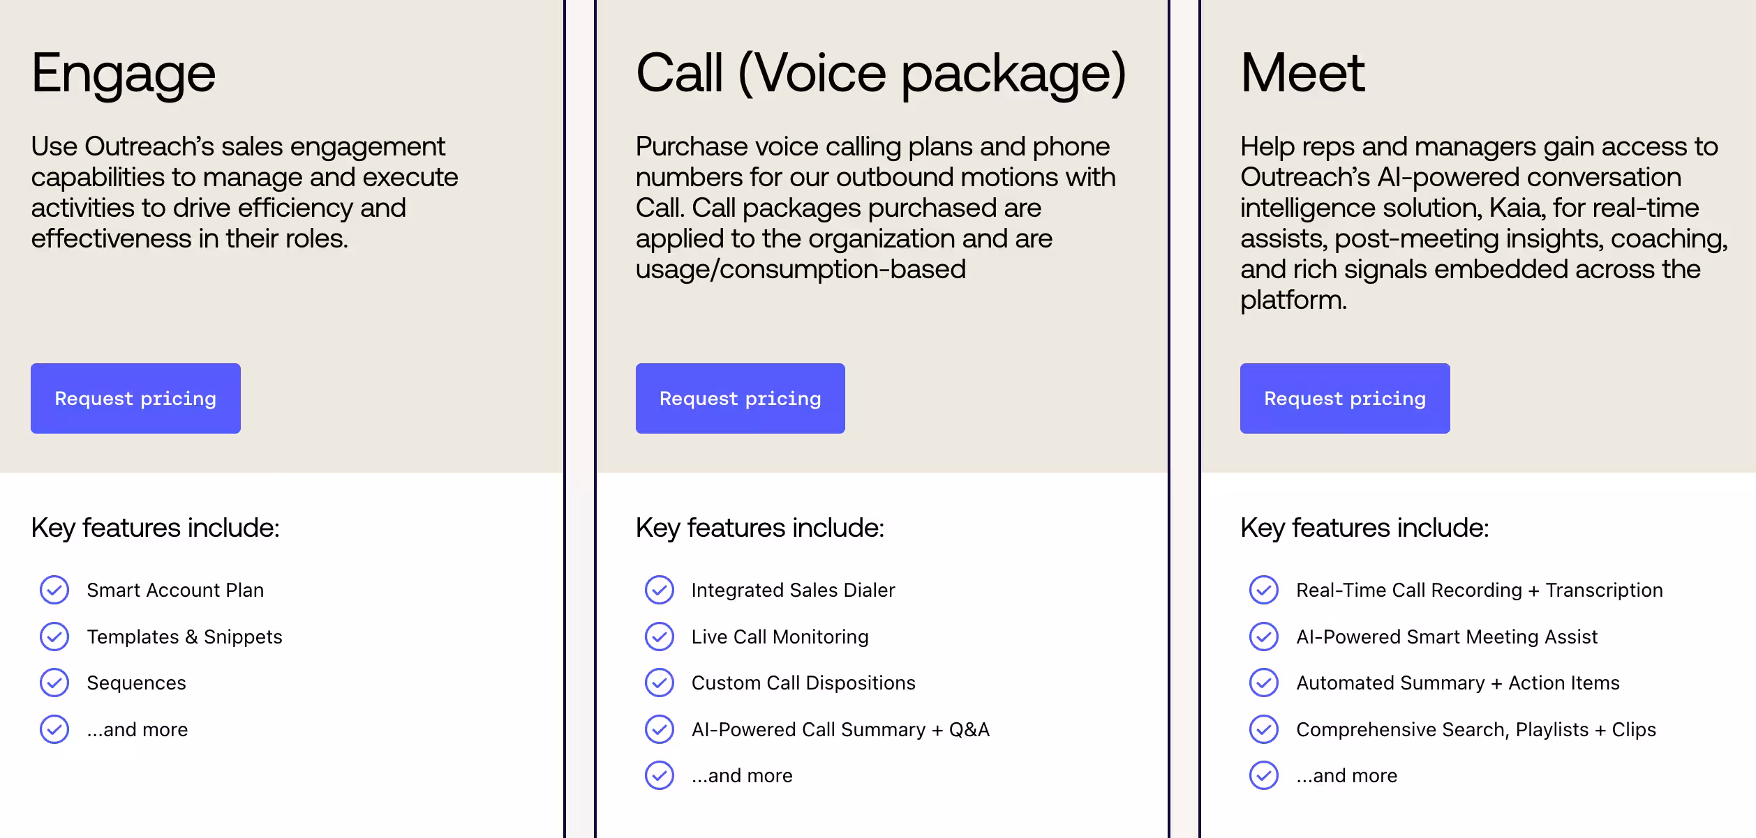
Task: Click checkmark beside AI-Powered Smart Meeting Assist
Action: tap(1264, 637)
